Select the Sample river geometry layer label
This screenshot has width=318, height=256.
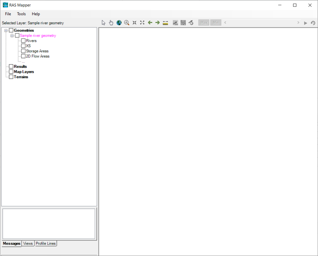pyautogui.click(x=38, y=35)
